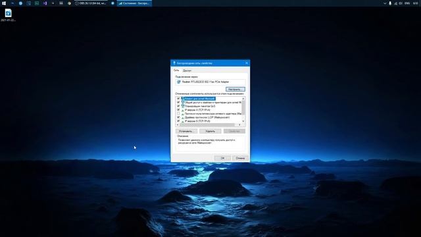Image resolution: width=421 pixels, height=237 pixels.
Task: Enable the adapter multiplexor protocol checkbox
Action: coord(178,114)
